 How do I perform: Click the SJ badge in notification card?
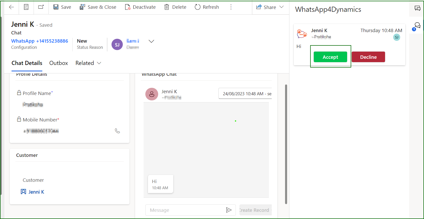click(x=397, y=37)
